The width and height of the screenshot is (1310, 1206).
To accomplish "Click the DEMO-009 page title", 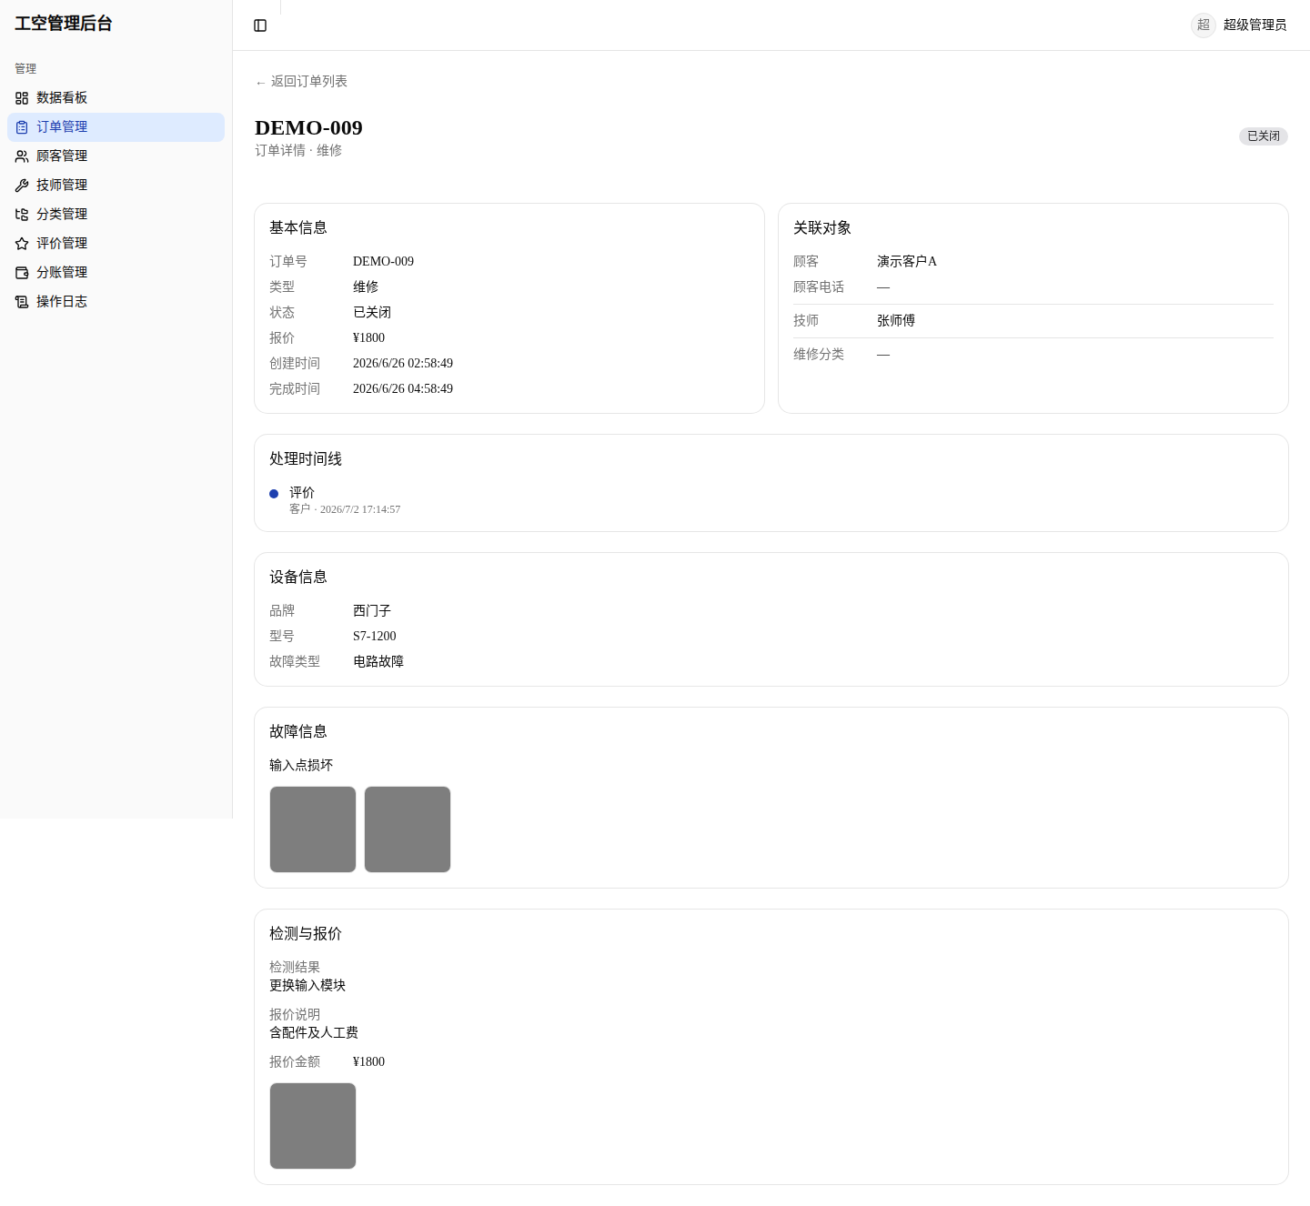I will tap(308, 128).
